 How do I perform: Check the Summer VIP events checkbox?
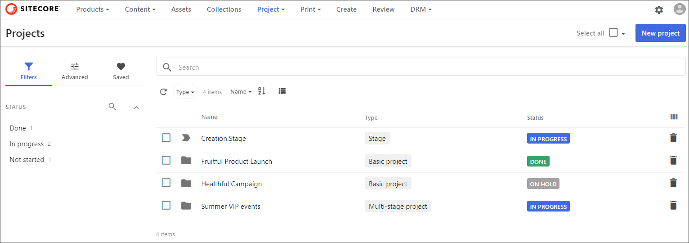point(166,205)
